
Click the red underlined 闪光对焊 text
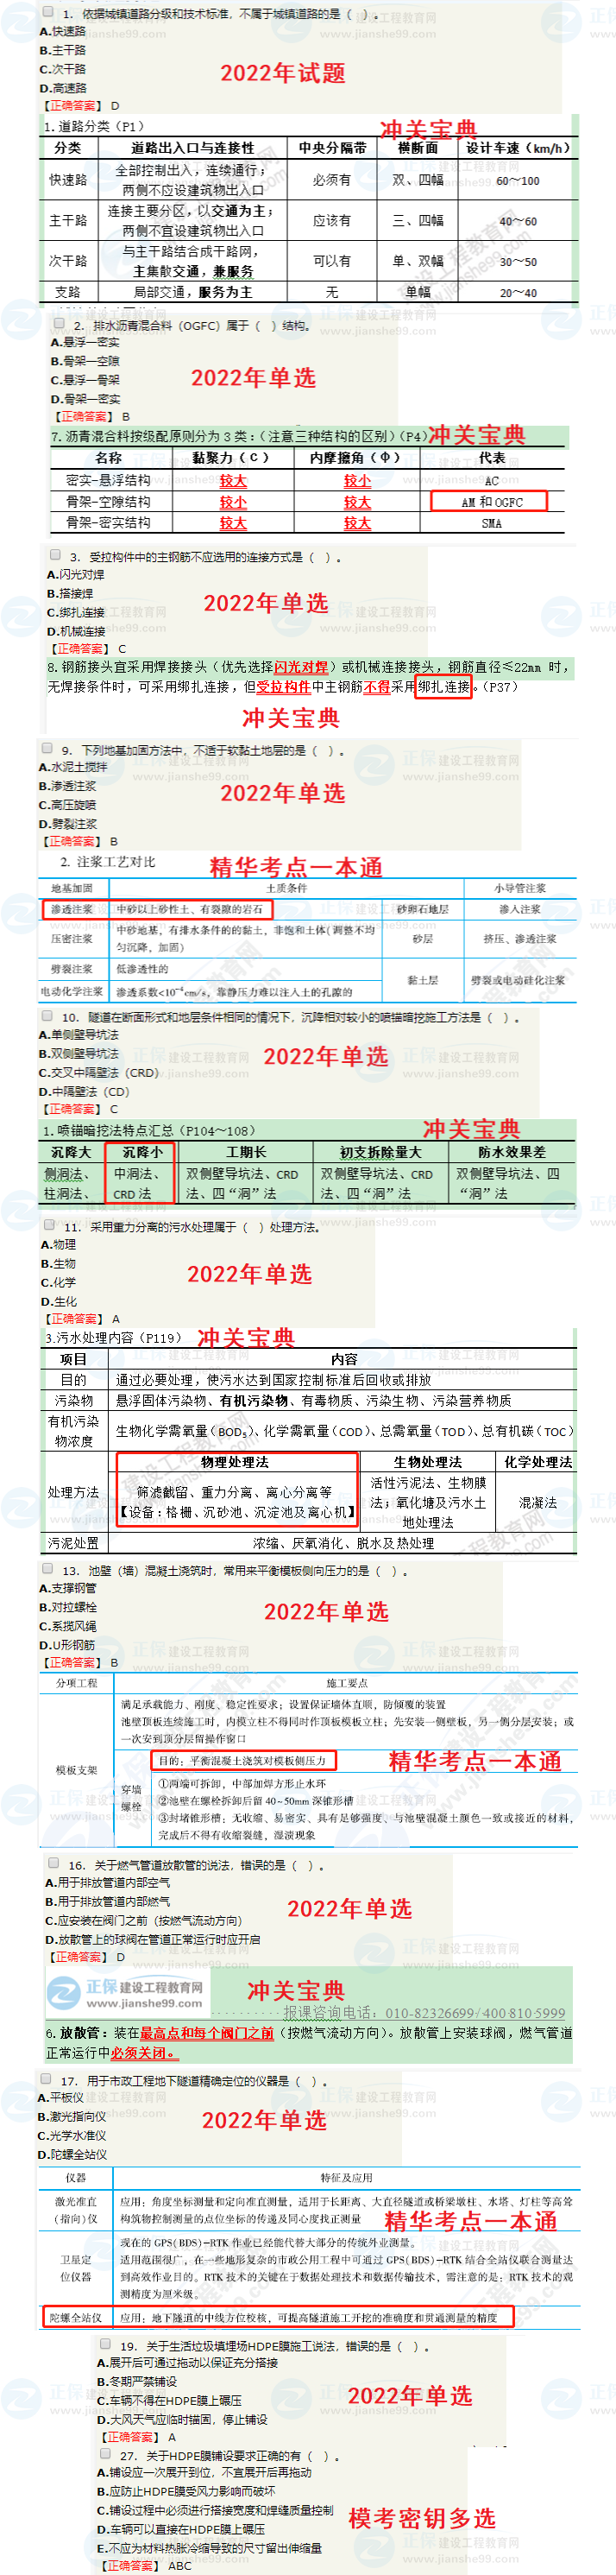[x=300, y=667]
